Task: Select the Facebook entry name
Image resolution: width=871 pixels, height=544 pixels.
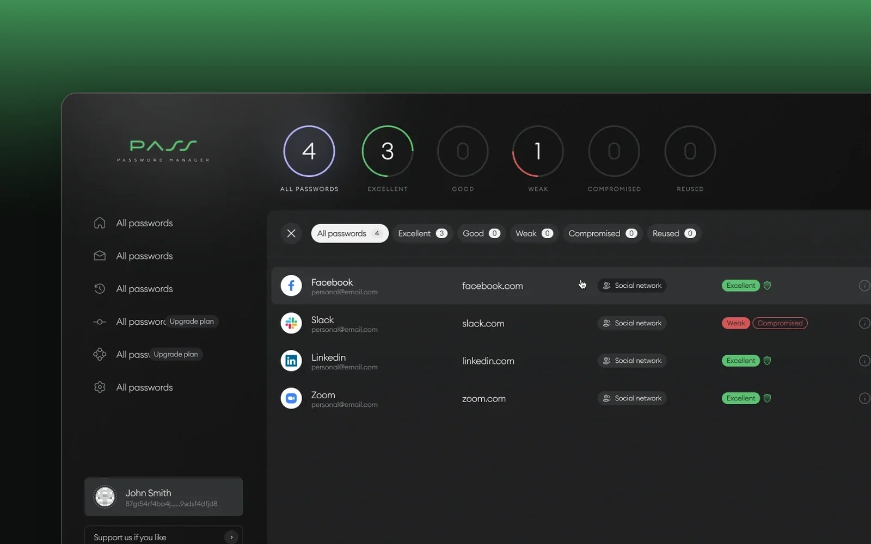Action: (332, 282)
